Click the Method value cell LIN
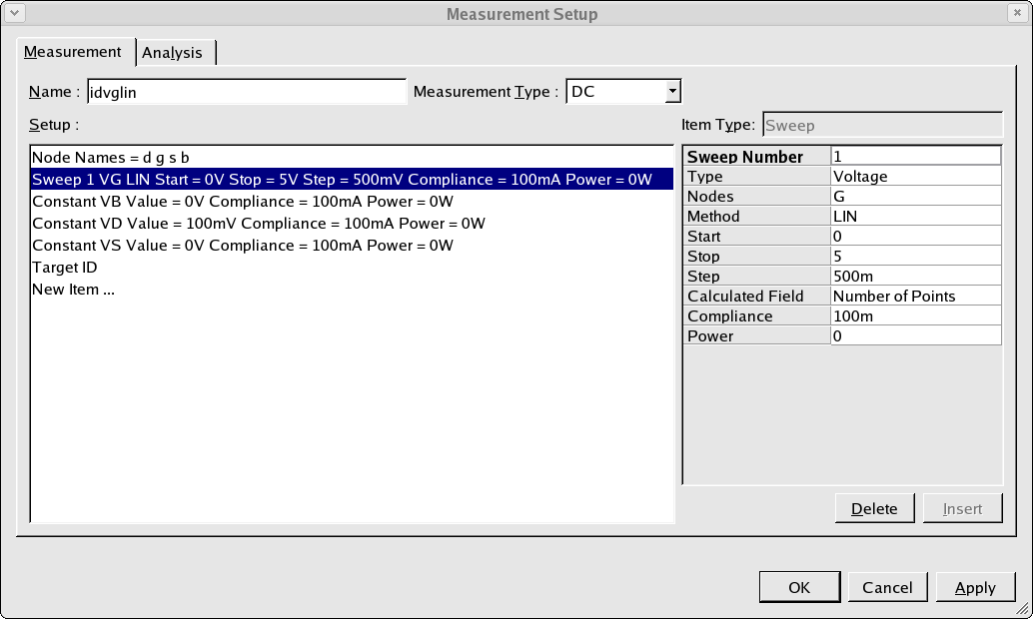Screen dimensions: 1033x619 [x=916, y=216]
